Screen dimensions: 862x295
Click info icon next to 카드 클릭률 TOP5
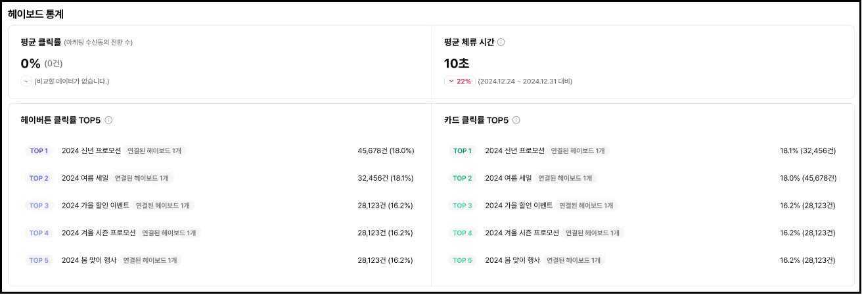coord(516,120)
